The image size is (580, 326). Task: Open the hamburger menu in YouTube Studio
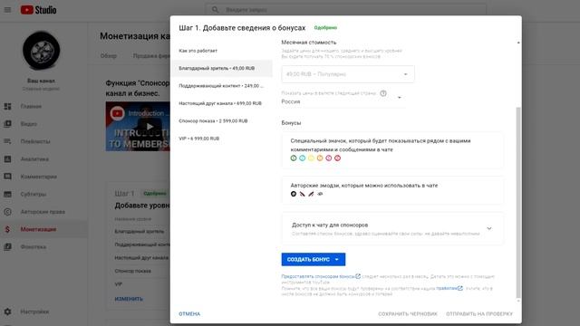click(7, 10)
